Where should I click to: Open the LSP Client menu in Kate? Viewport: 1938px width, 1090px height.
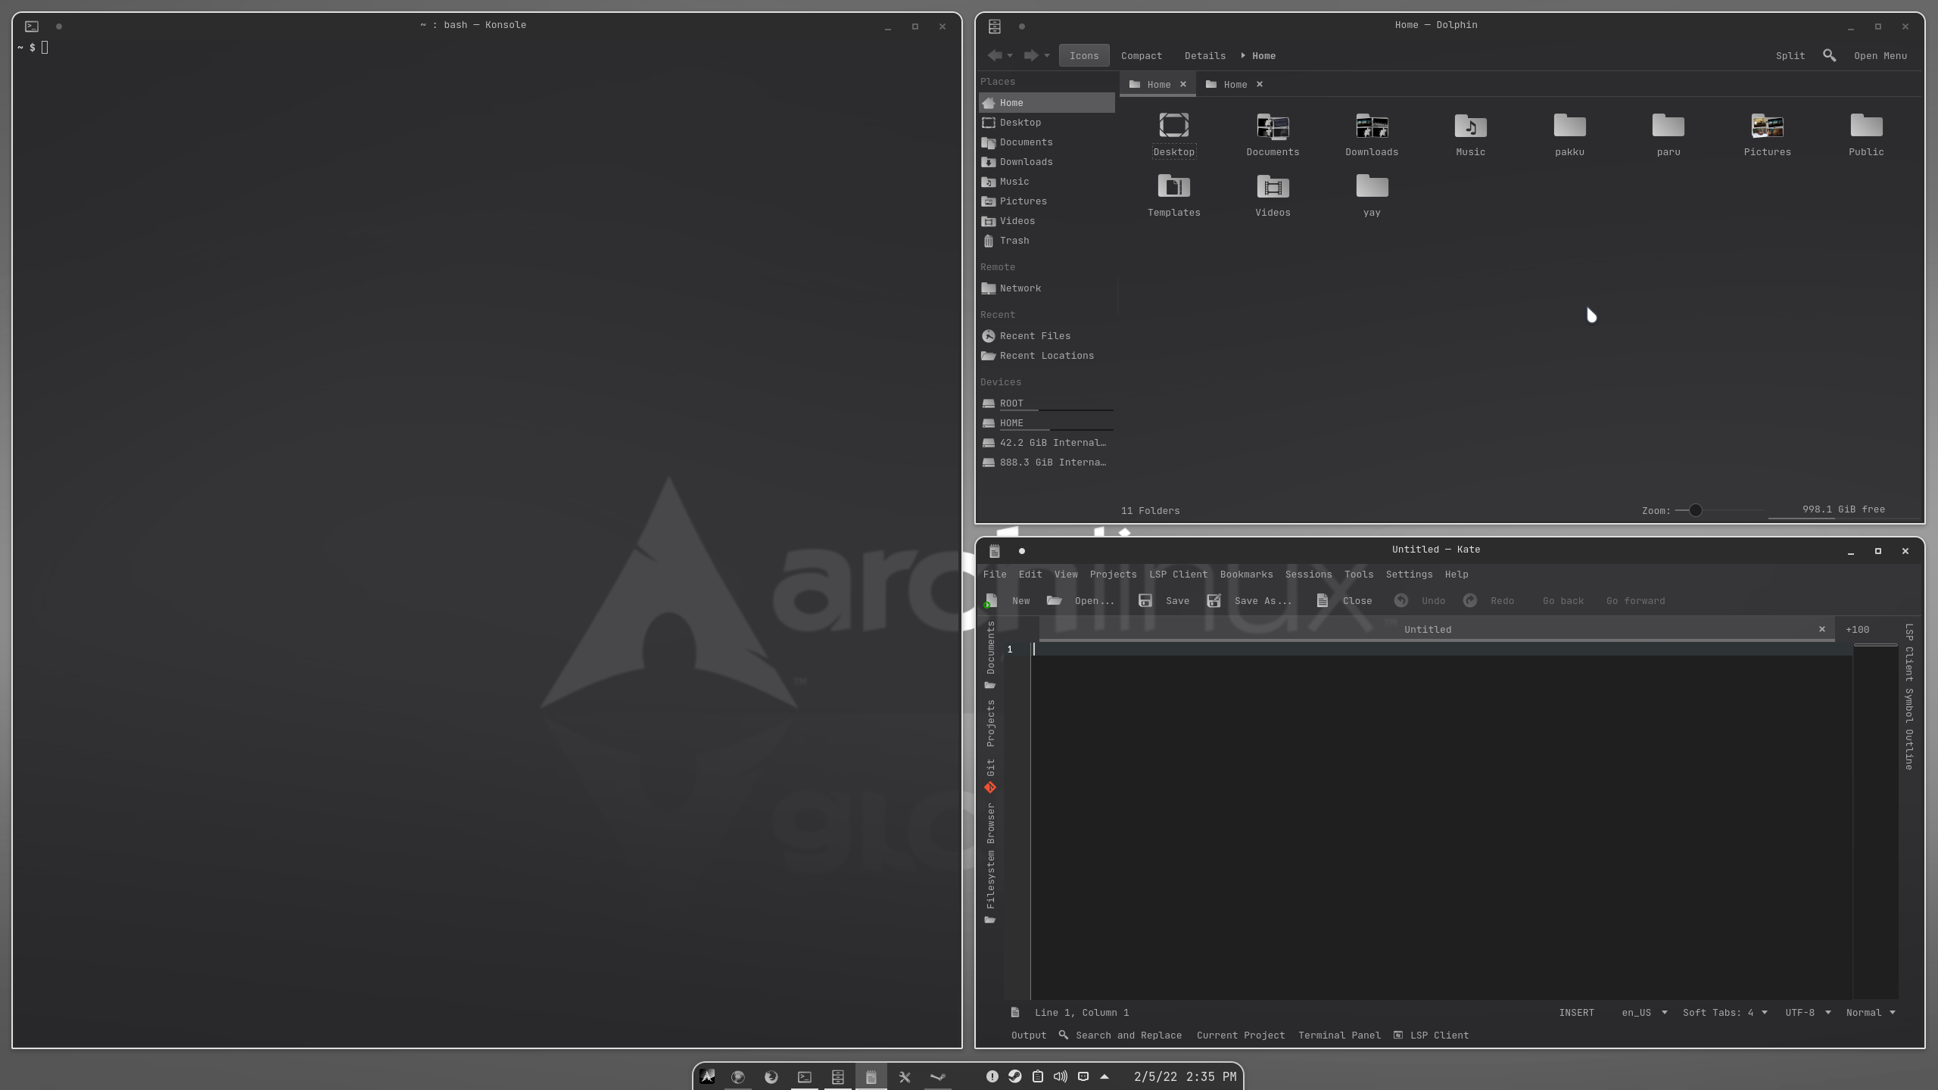pyautogui.click(x=1178, y=574)
